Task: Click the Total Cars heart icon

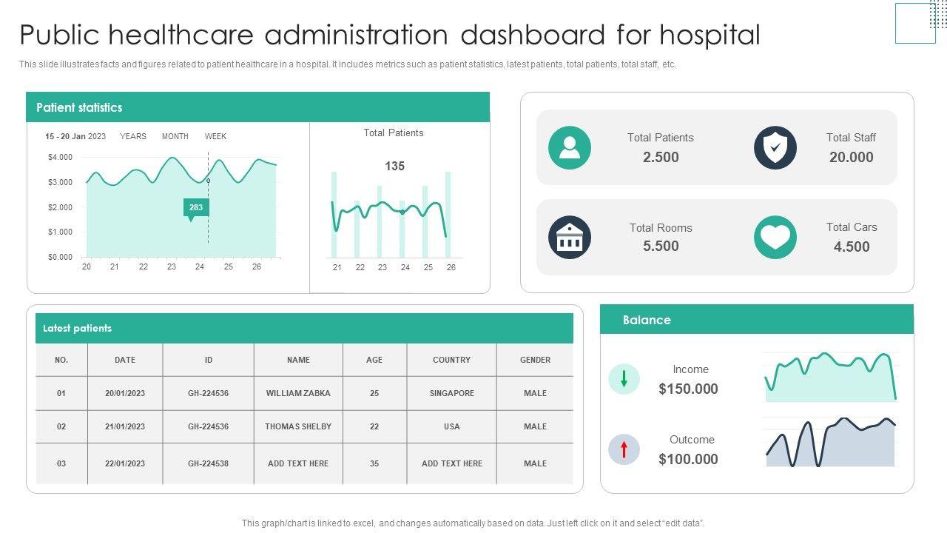Action: (775, 238)
